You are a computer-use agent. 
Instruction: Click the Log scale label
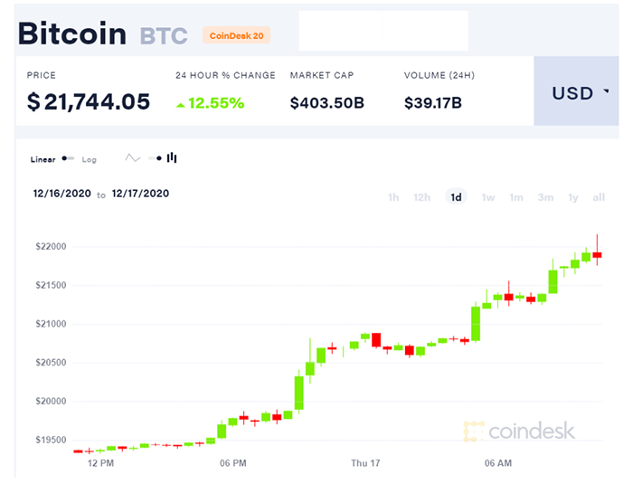tap(90, 159)
